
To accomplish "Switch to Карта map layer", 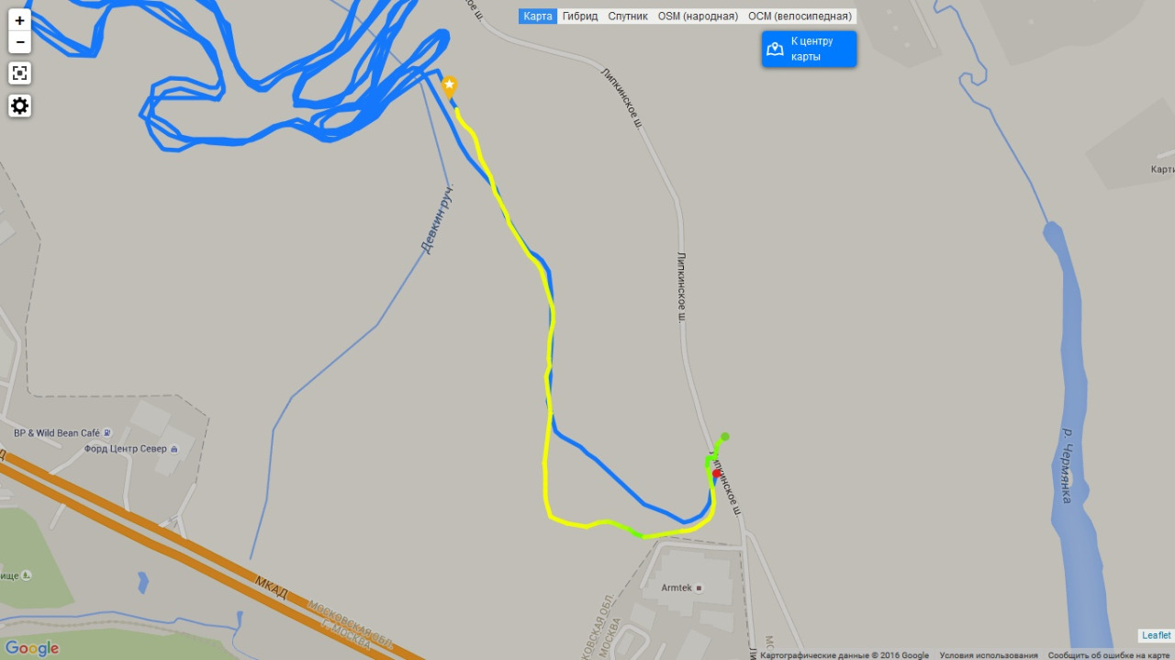I will point(538,17).
